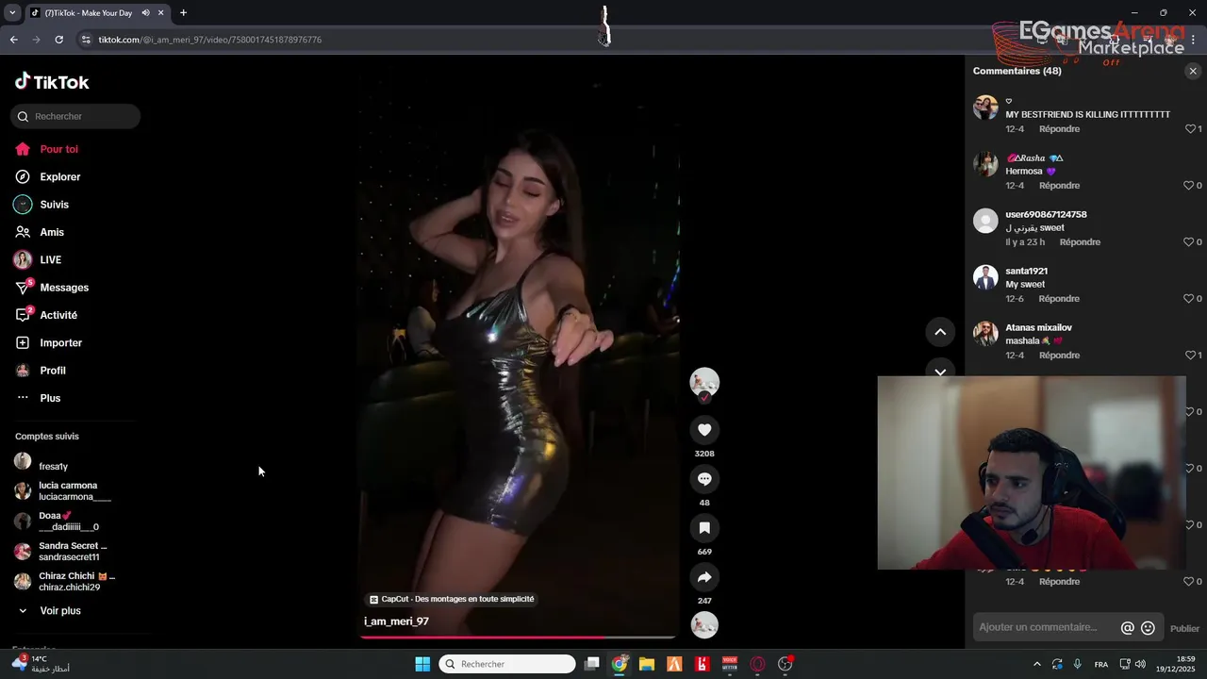This screenshot has width=1207, height=679.
Task: Reply to santa1921's My sweet comment
Action: [x=1059, y=299]
